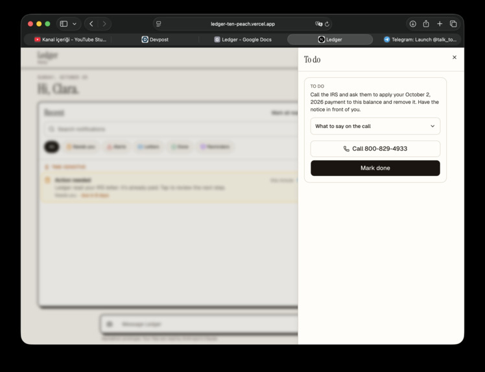Open a new tab
Viewport: 485px width, 372px height.
(440, 24)
